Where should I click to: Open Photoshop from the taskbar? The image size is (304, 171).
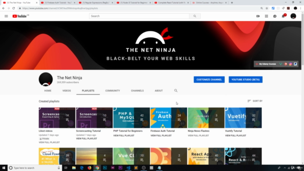105,168
